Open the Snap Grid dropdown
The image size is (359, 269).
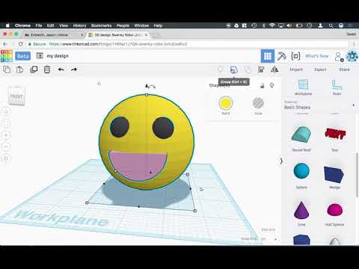tap(268, 239)
